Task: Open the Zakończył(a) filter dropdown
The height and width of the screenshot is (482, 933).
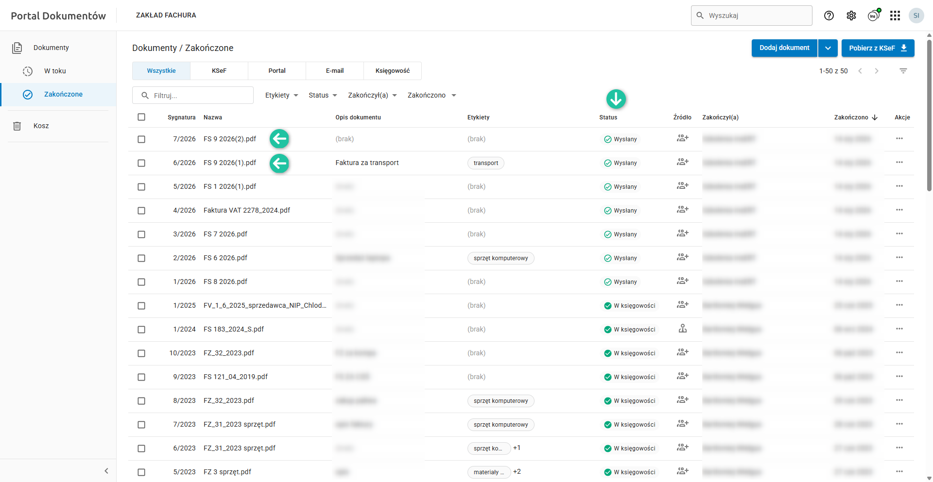Action: coord(372,95)
